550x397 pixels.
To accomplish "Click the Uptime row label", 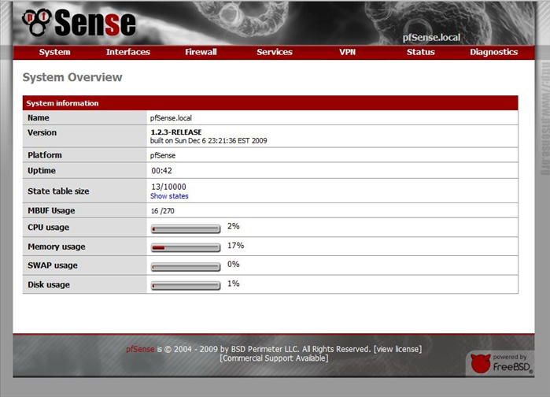I will tap(42, 171).
